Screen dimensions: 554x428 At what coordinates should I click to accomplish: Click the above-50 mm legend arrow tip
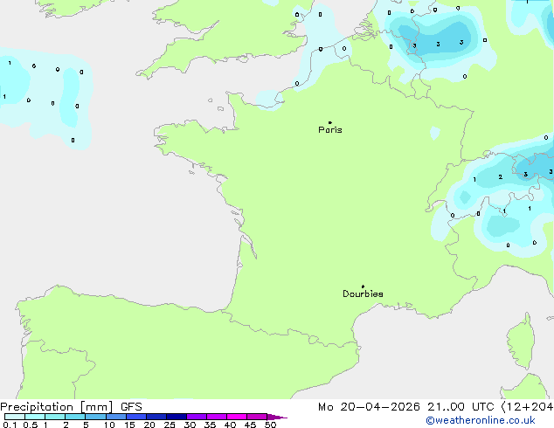point(277,417)
